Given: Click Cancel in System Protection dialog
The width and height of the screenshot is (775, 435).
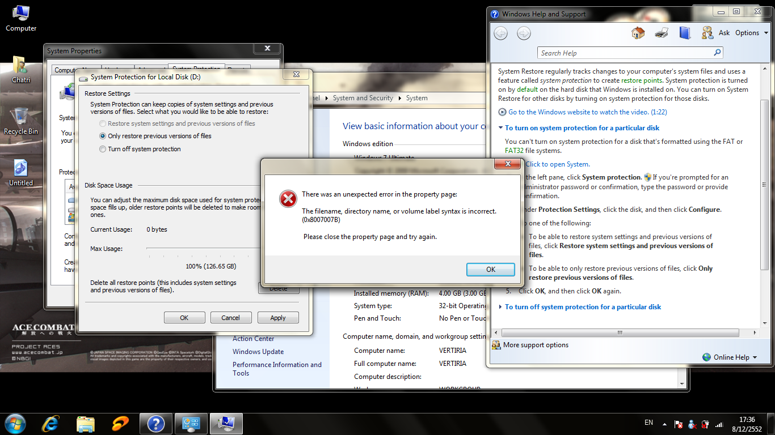Looking at the screenshot, I should (231, 318).
